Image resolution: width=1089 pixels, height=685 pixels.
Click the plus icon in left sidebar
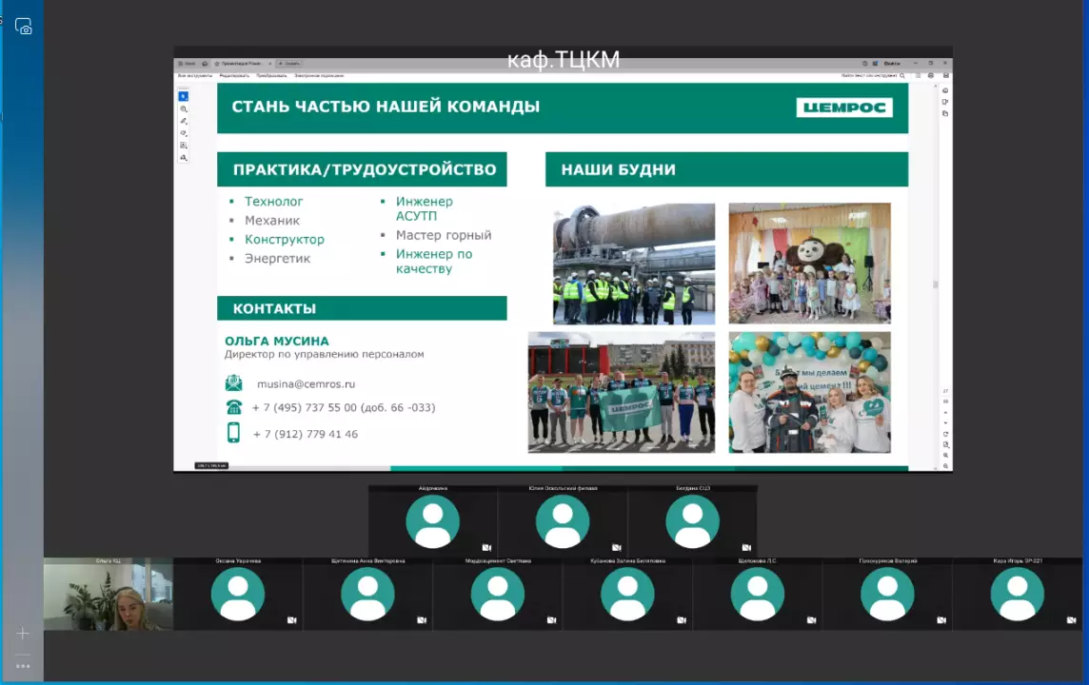coord(23,634)
